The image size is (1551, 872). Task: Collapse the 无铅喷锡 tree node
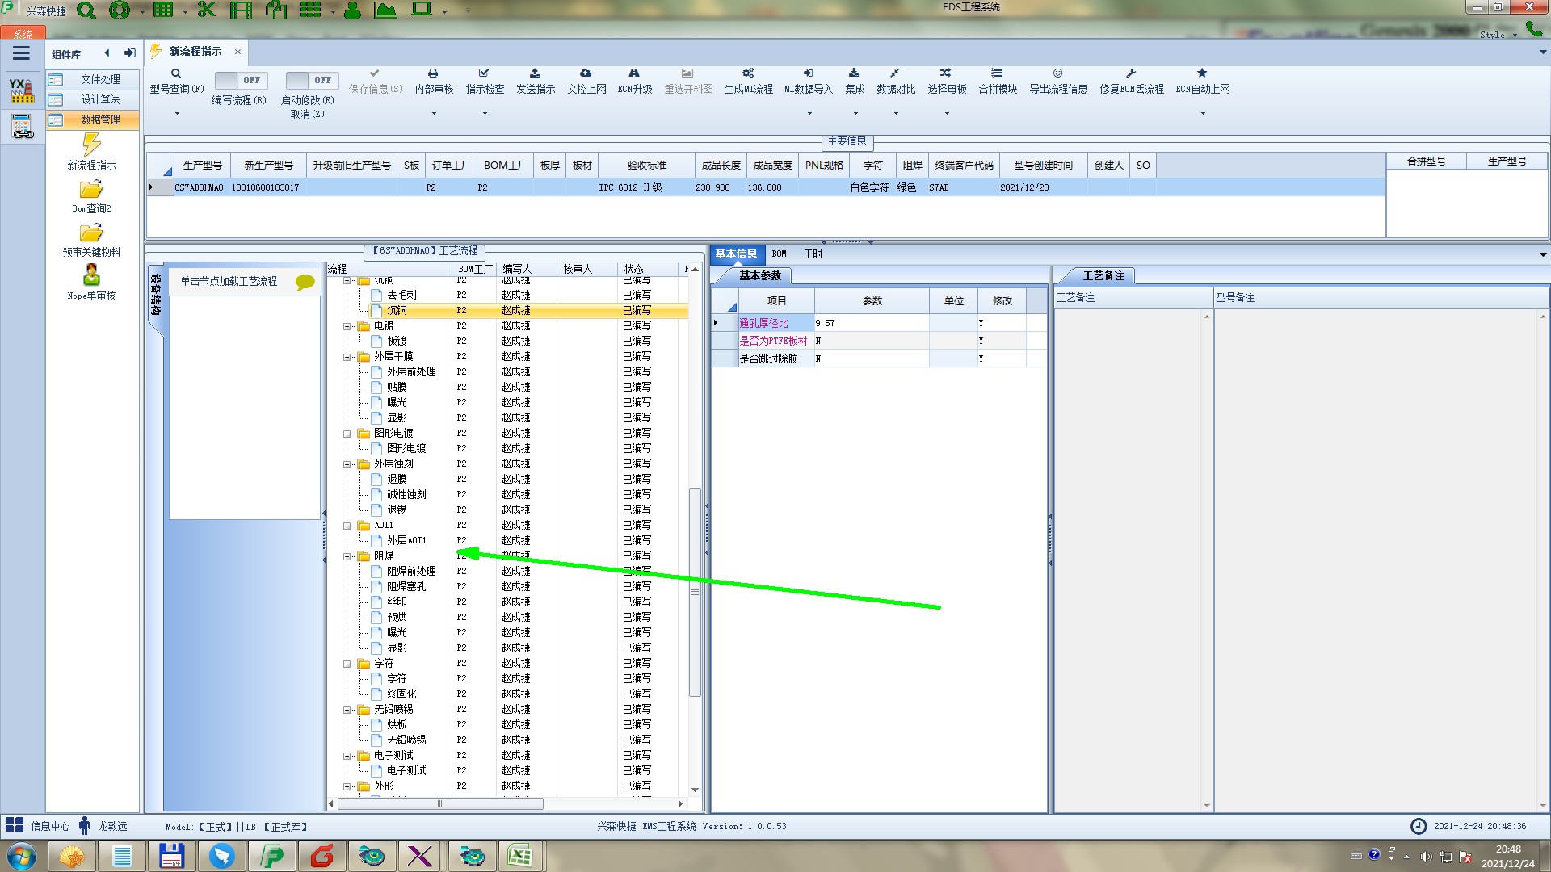347,710
